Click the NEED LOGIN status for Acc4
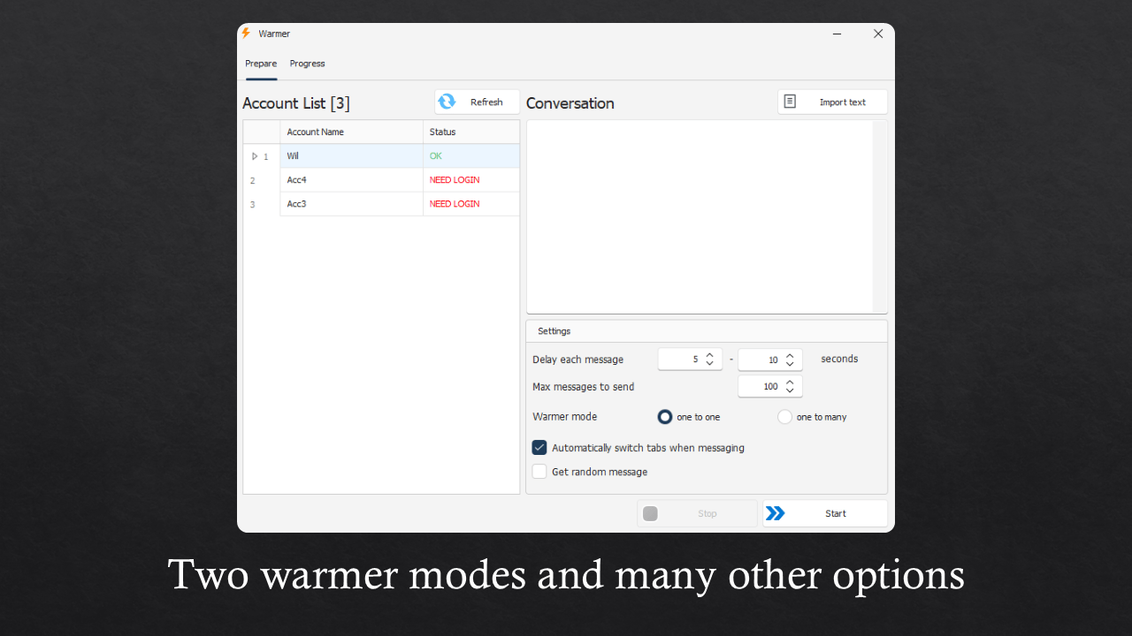The image size is (1132, 636). click(454, 179)
